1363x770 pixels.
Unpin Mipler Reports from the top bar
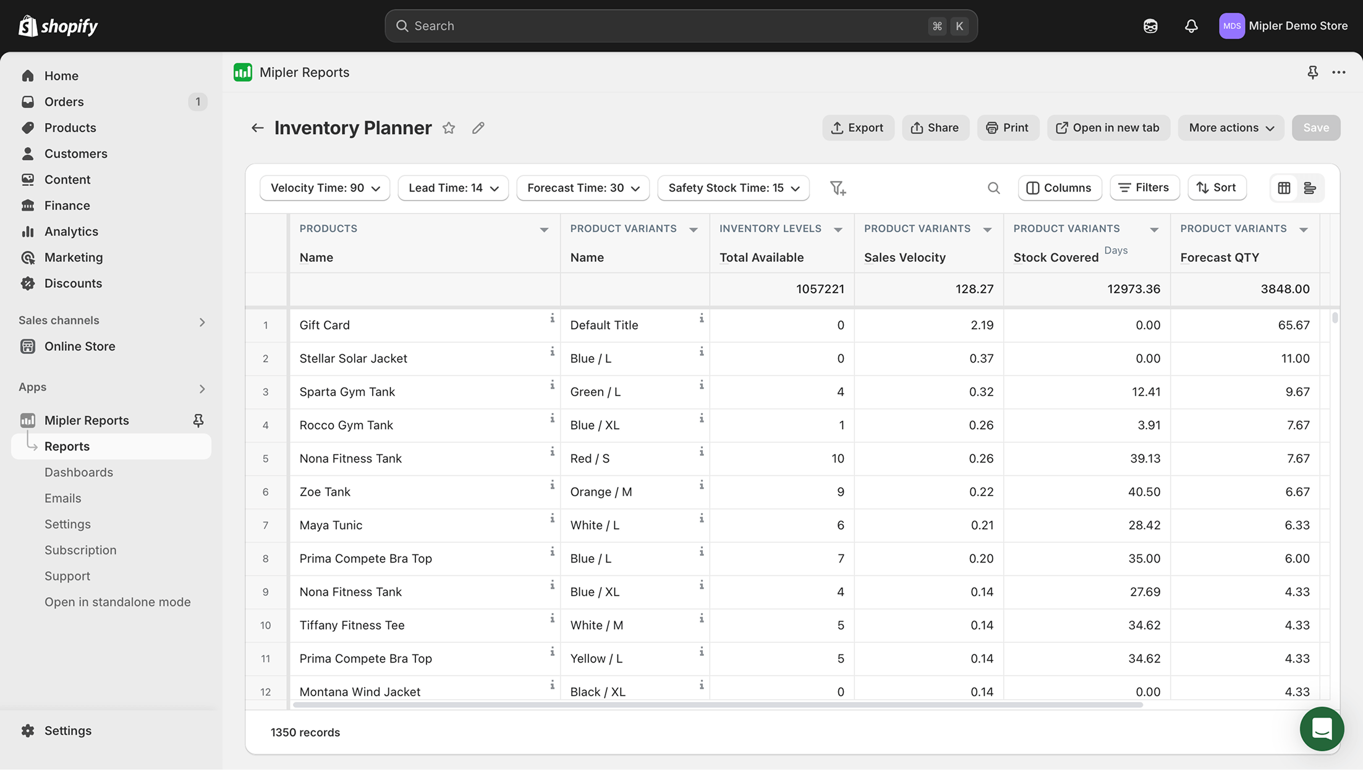(x=1312, y=72)
